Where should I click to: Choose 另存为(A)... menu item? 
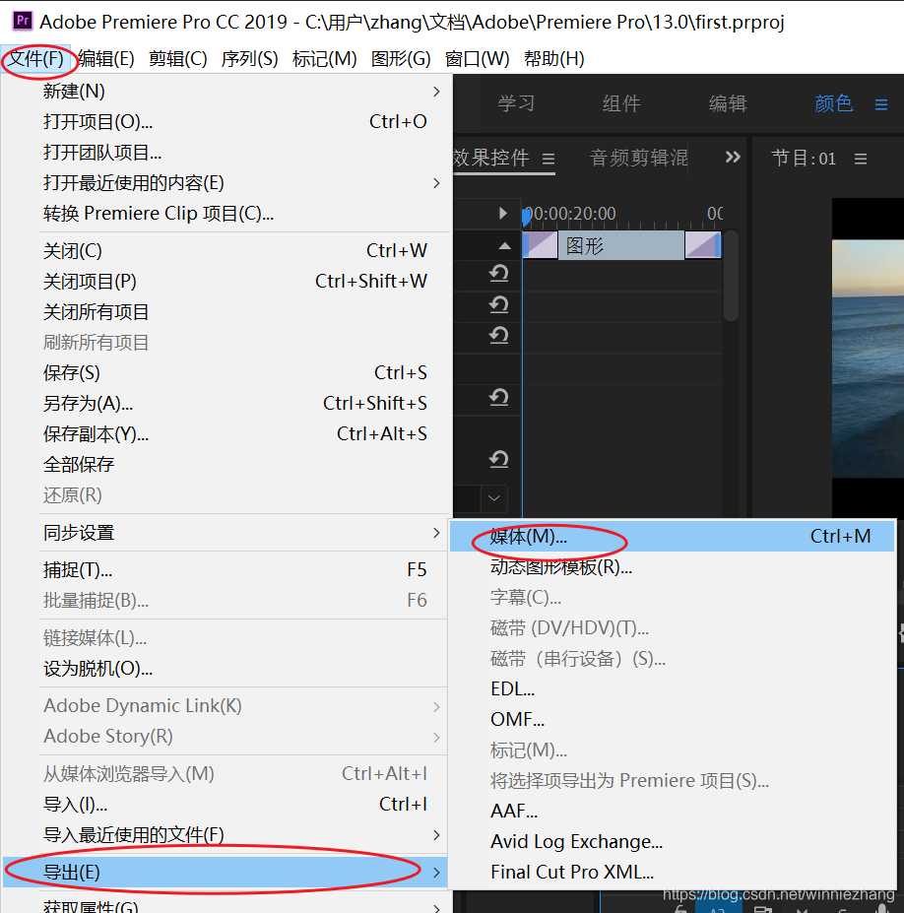242,403
